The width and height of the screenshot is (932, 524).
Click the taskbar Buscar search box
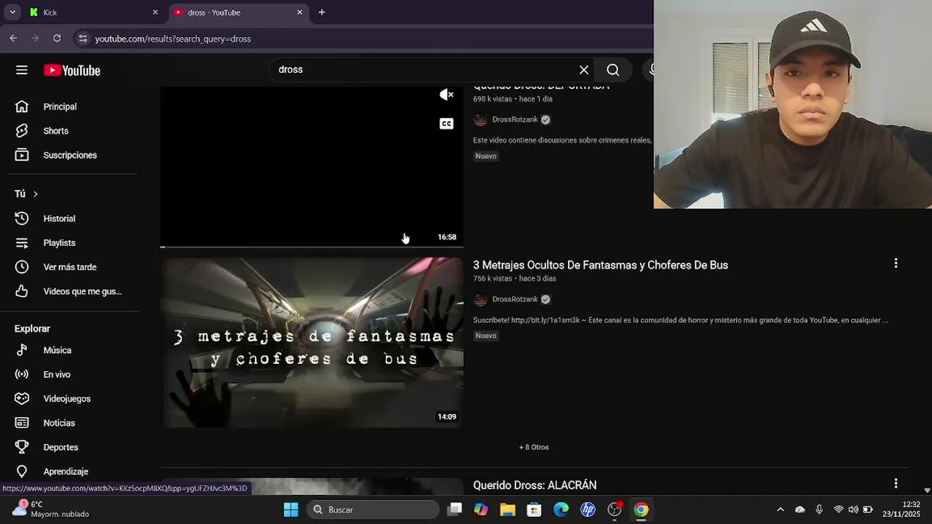373,509
